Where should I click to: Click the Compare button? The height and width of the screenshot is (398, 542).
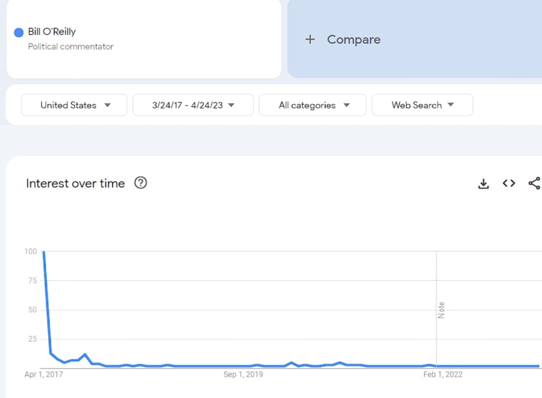[353, 40]
